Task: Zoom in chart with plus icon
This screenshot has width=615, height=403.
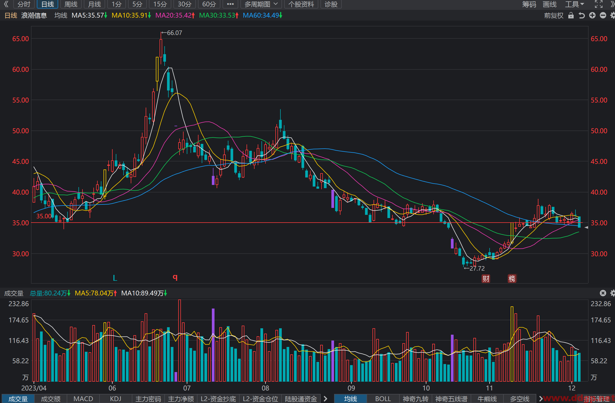Action: click(592, 15)
